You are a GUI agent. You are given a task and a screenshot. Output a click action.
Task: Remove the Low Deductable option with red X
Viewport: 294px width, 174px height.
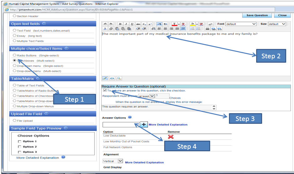click(x=170, y=137)
